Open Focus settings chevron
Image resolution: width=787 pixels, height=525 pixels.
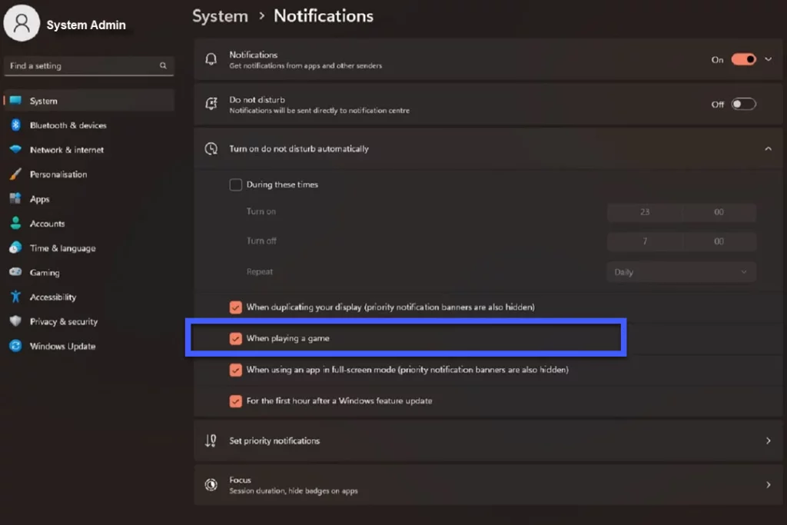click(768, 485)
